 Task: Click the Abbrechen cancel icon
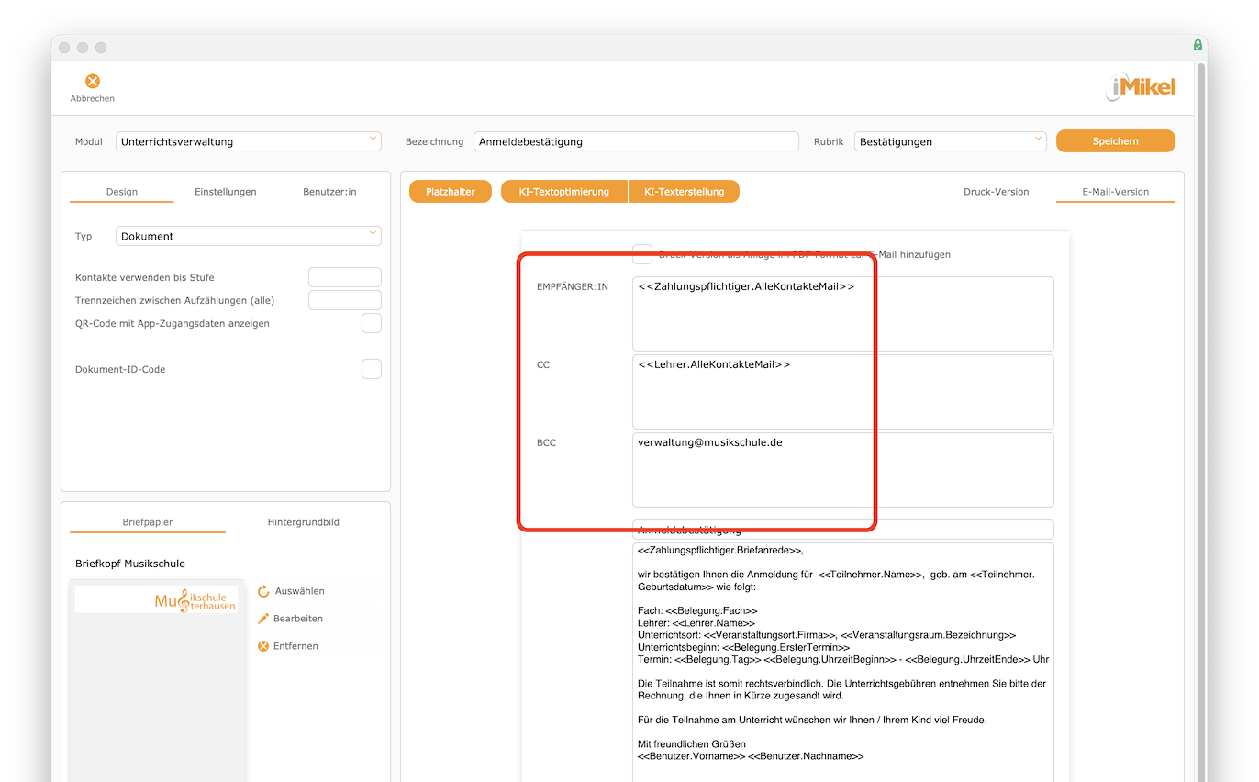pos(93,82)
